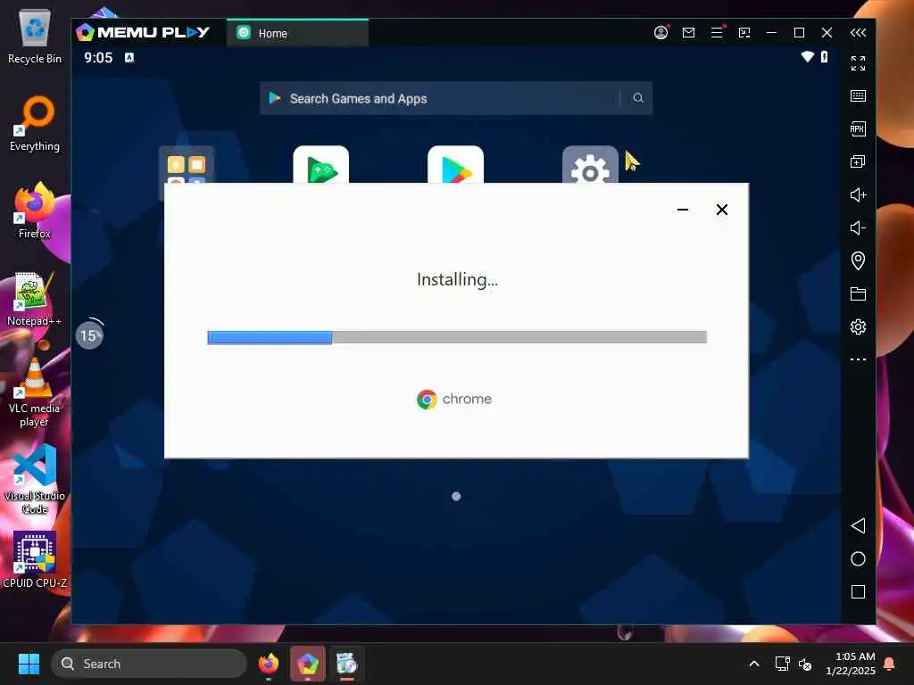Screen dimensions: 914x685
Task: Click the MEmu mini-window mode icon
Action: coord(744,33)
